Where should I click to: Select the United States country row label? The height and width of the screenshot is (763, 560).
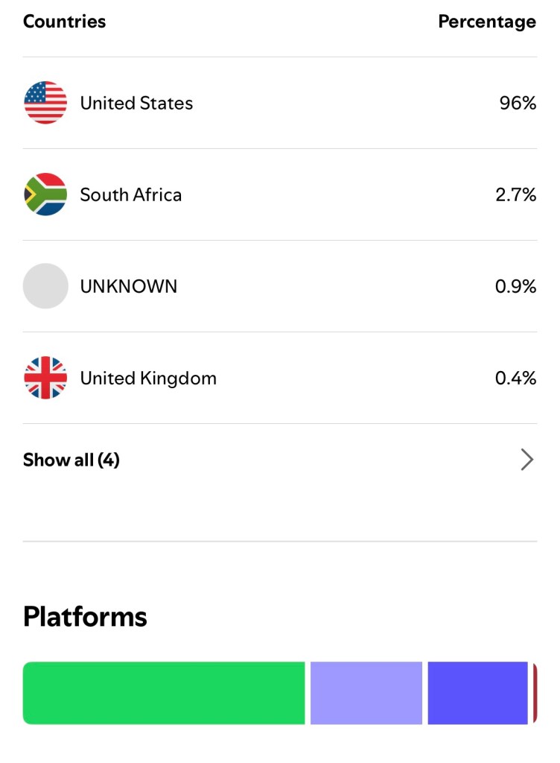point(136,103)
